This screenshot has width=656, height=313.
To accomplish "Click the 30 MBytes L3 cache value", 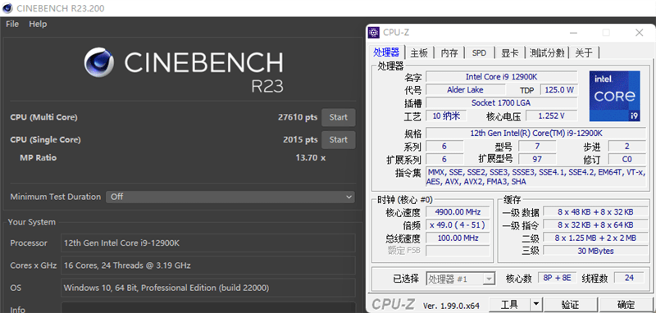I will (595, 251).
